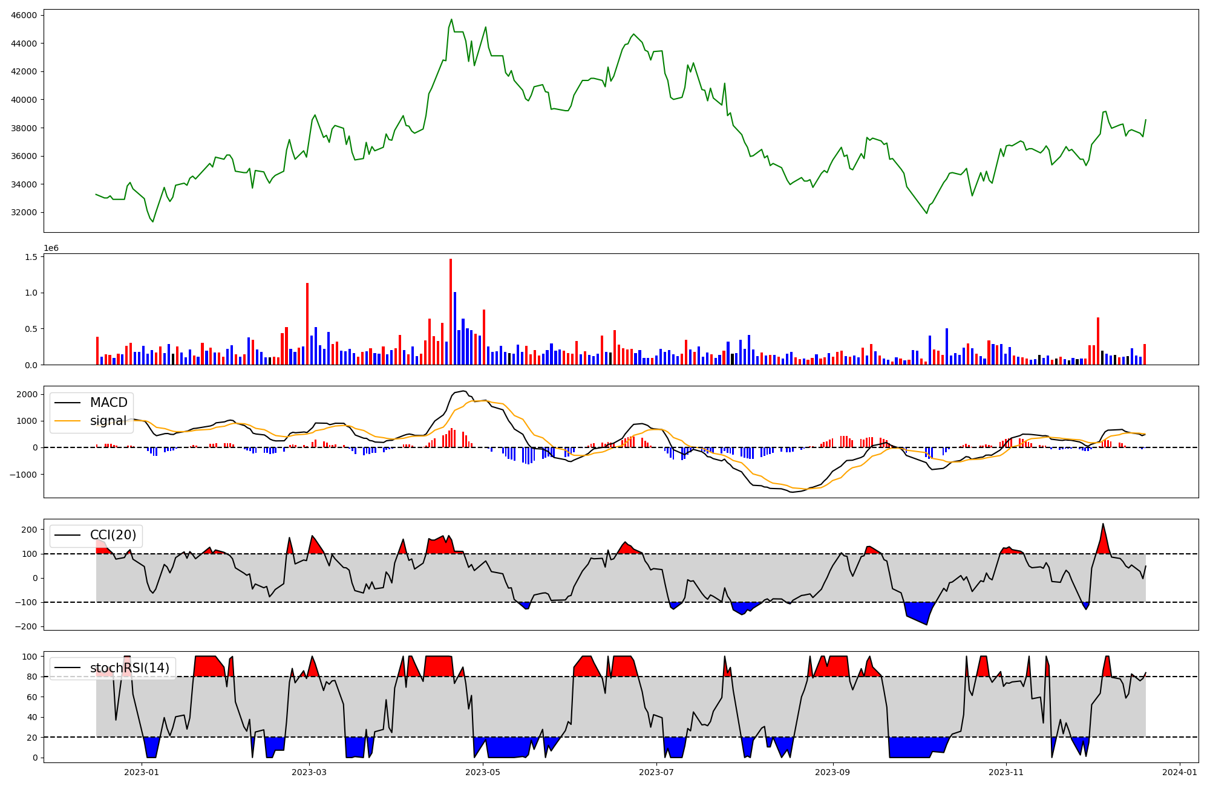The width and height of the screenshot is (1210, 786).
Task: Click the 200 tick on CCI axis
Action: click(30, 530)
